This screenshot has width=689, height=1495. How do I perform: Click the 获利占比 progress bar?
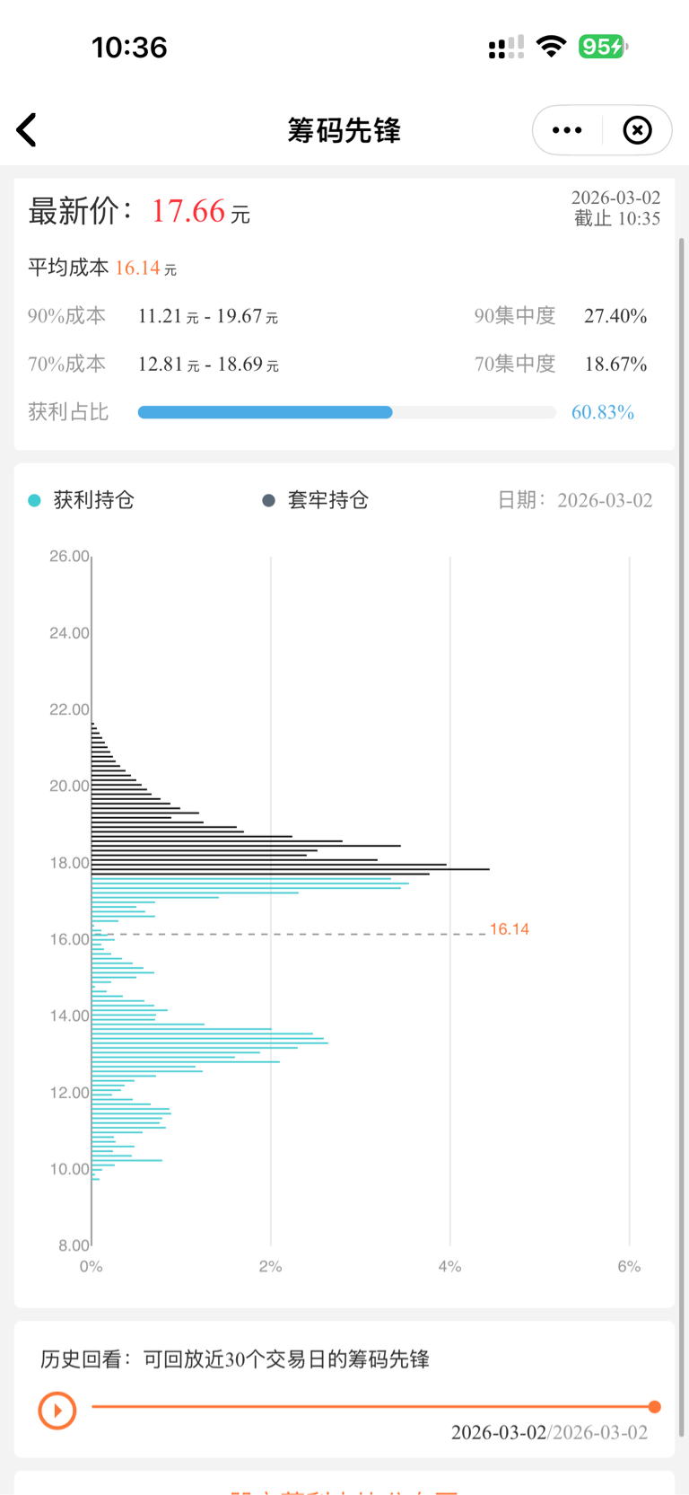[346, 412]
